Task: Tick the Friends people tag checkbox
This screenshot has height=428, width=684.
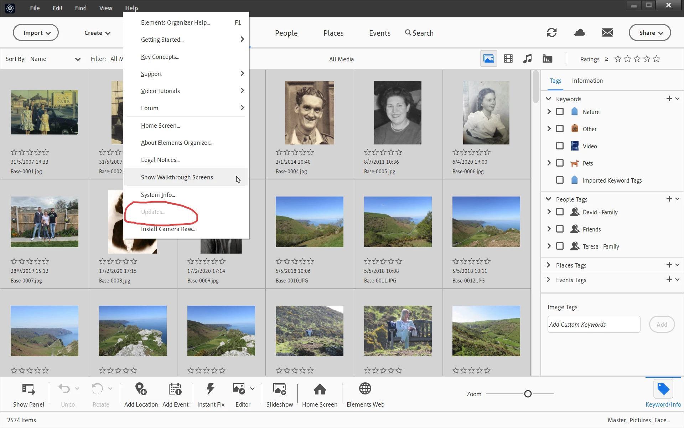Action: click(x=560, y=229)
